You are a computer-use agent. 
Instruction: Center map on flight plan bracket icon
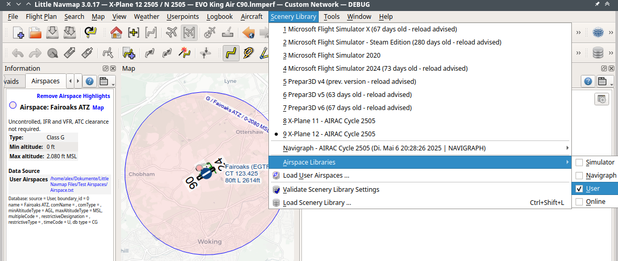click(150, 32)
